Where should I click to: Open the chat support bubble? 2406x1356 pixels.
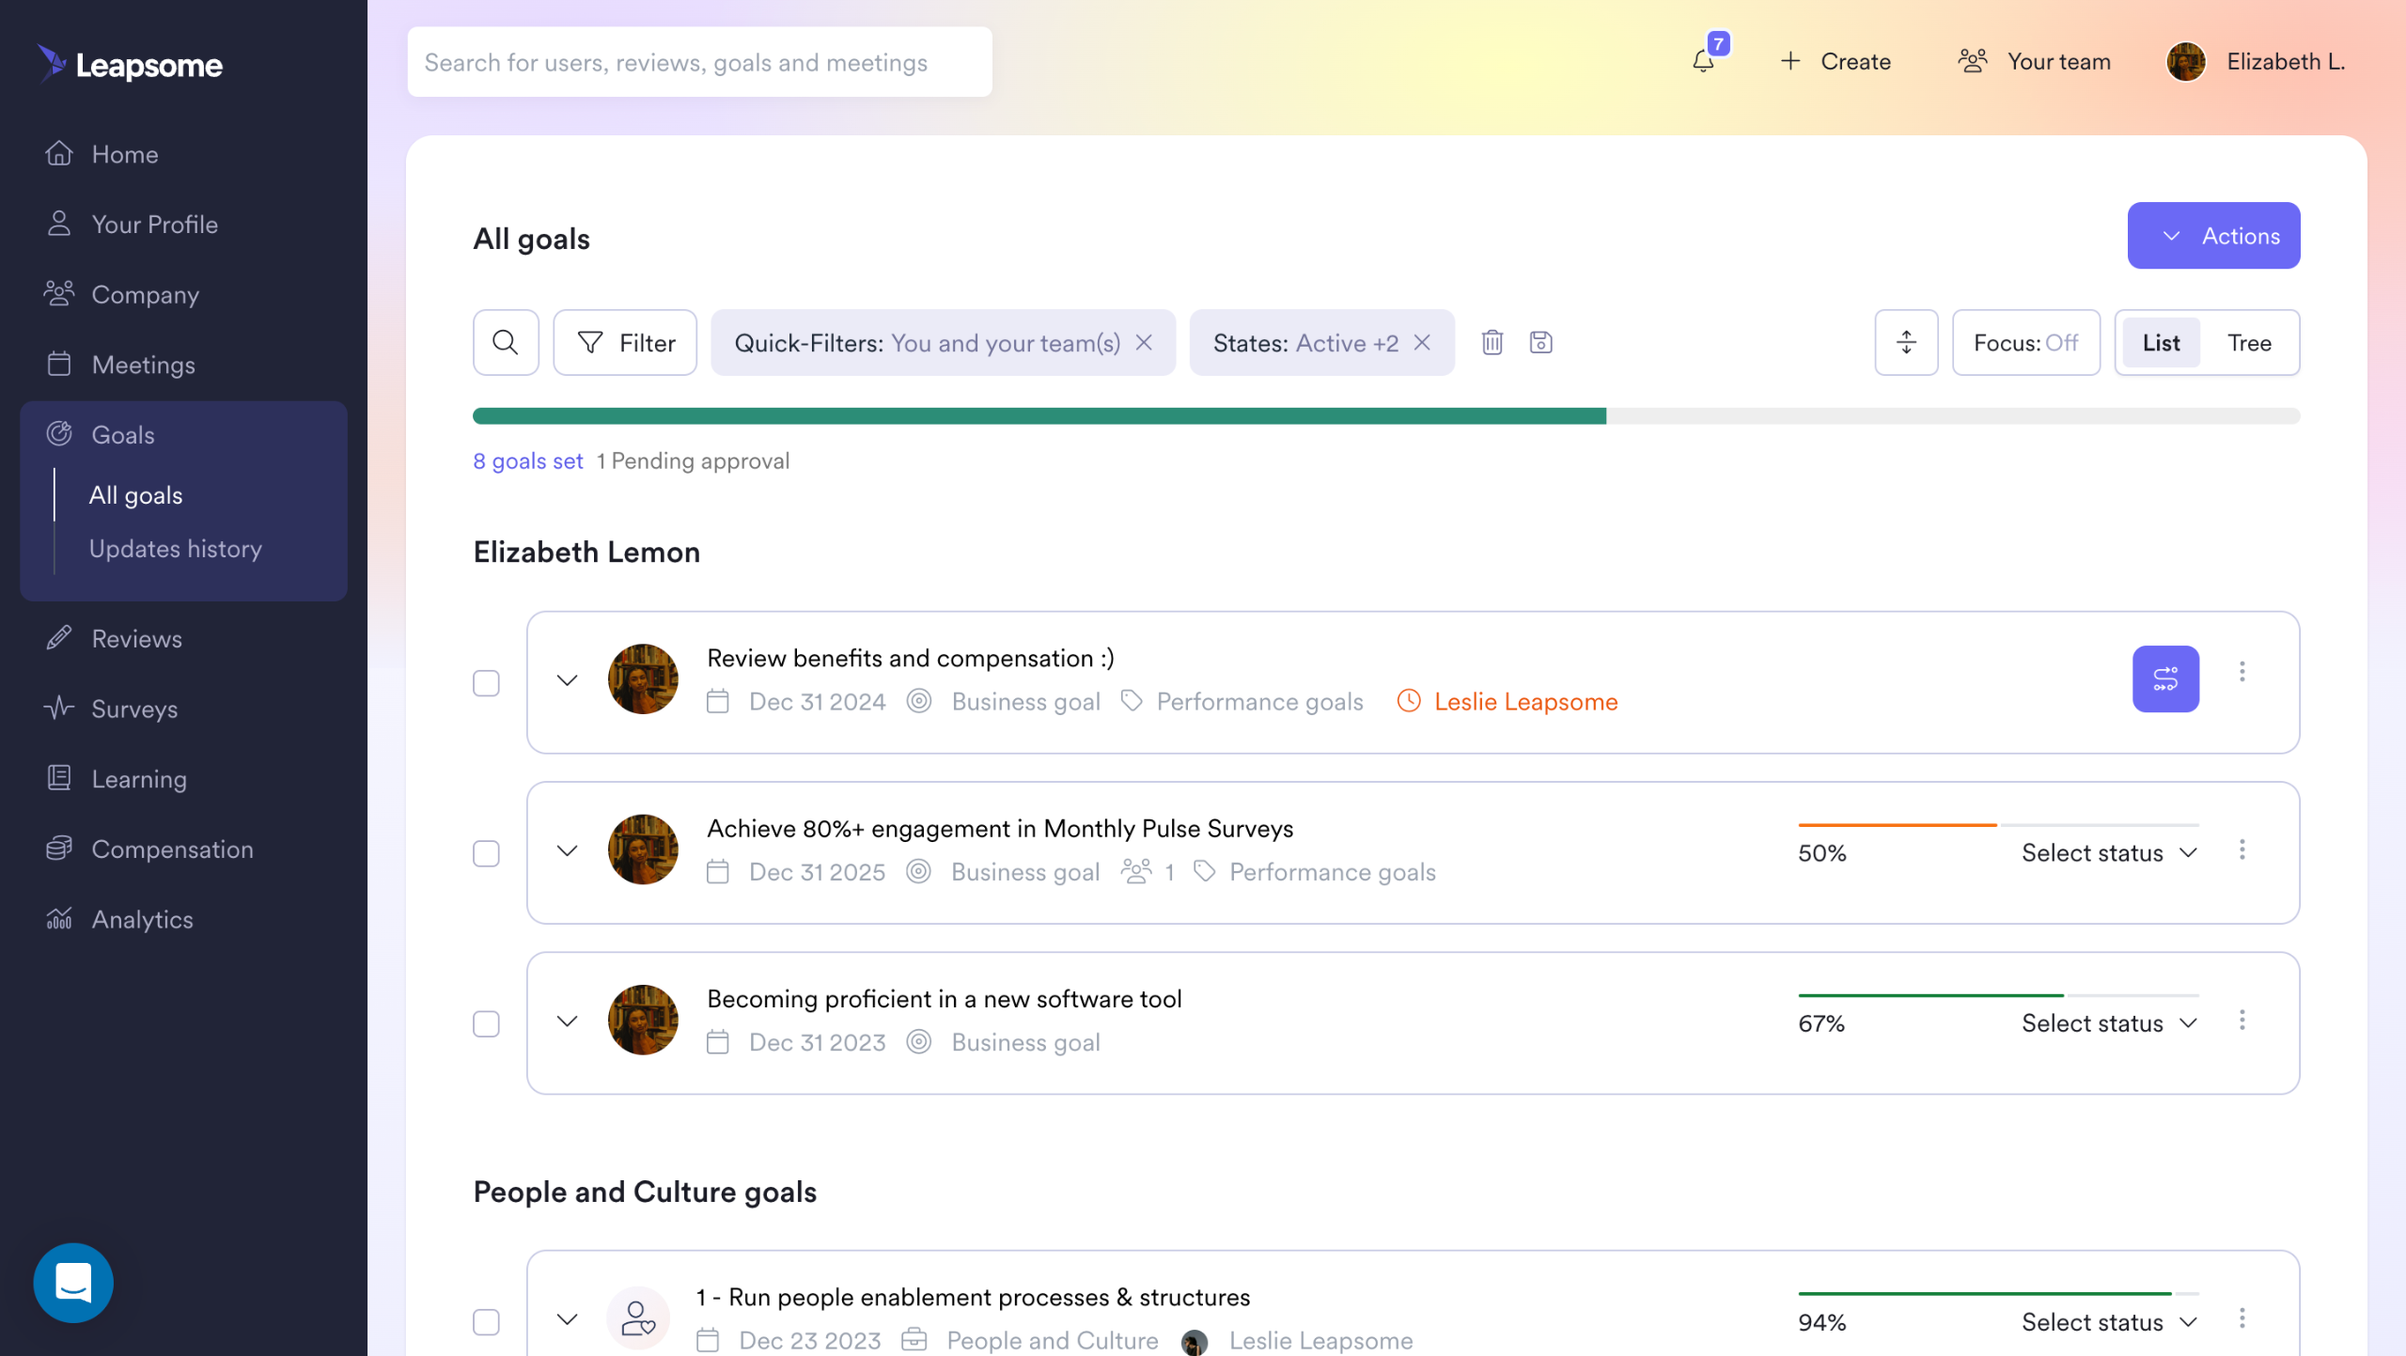pyautogui.click(x=73, y=1283)
